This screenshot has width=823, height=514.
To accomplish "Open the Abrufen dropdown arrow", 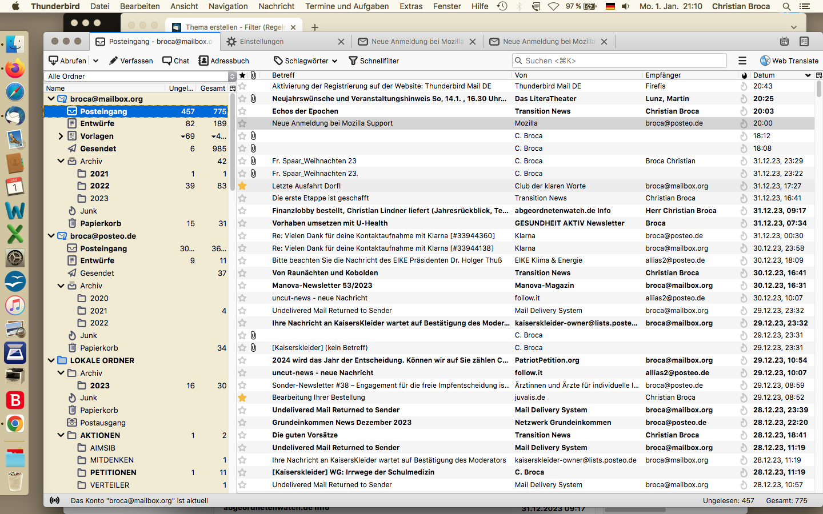I will point(96,61).
